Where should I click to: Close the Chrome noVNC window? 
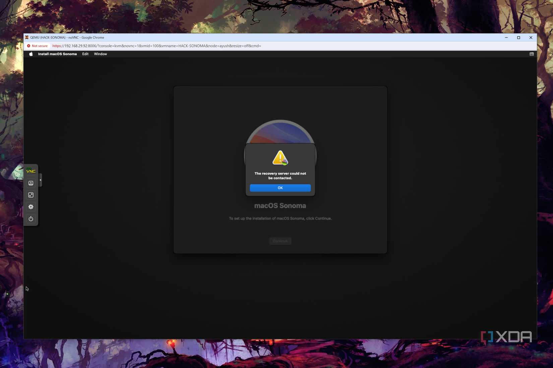click(x=531, y=37)
